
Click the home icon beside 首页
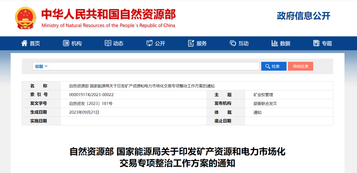point(24,43)
